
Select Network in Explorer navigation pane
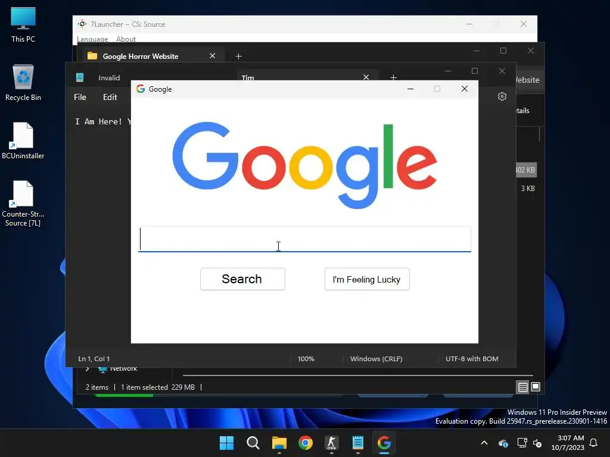pos(123,368)
